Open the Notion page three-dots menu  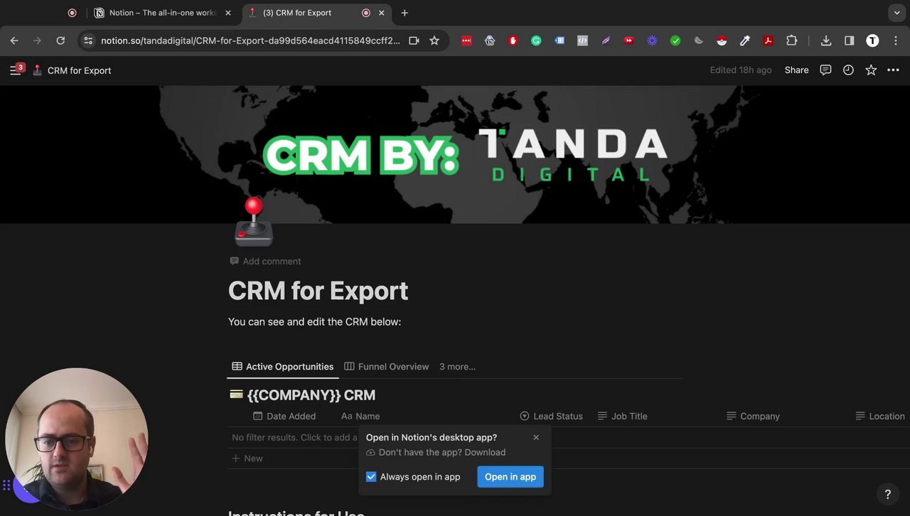tap(893, 70)
